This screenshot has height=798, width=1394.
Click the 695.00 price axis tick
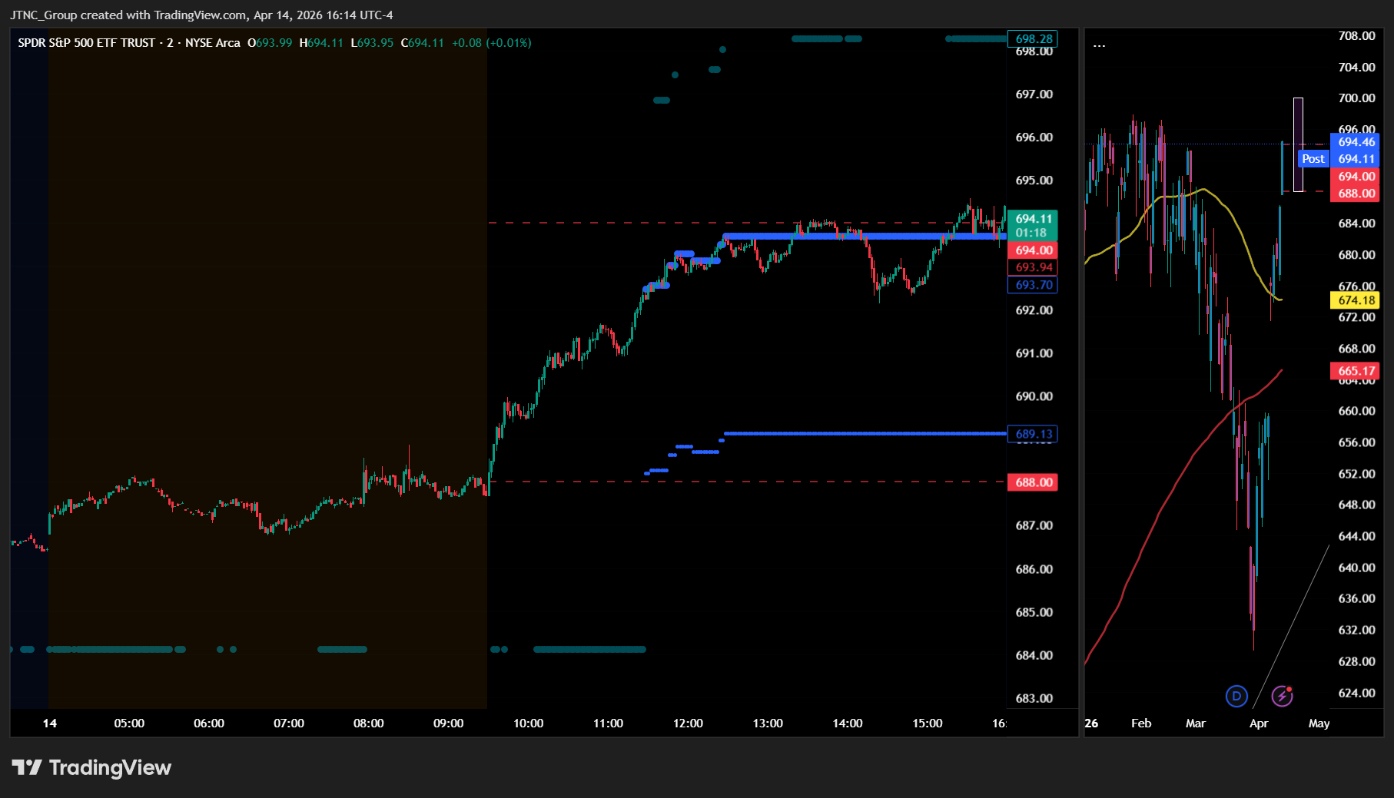point(1034,180)
